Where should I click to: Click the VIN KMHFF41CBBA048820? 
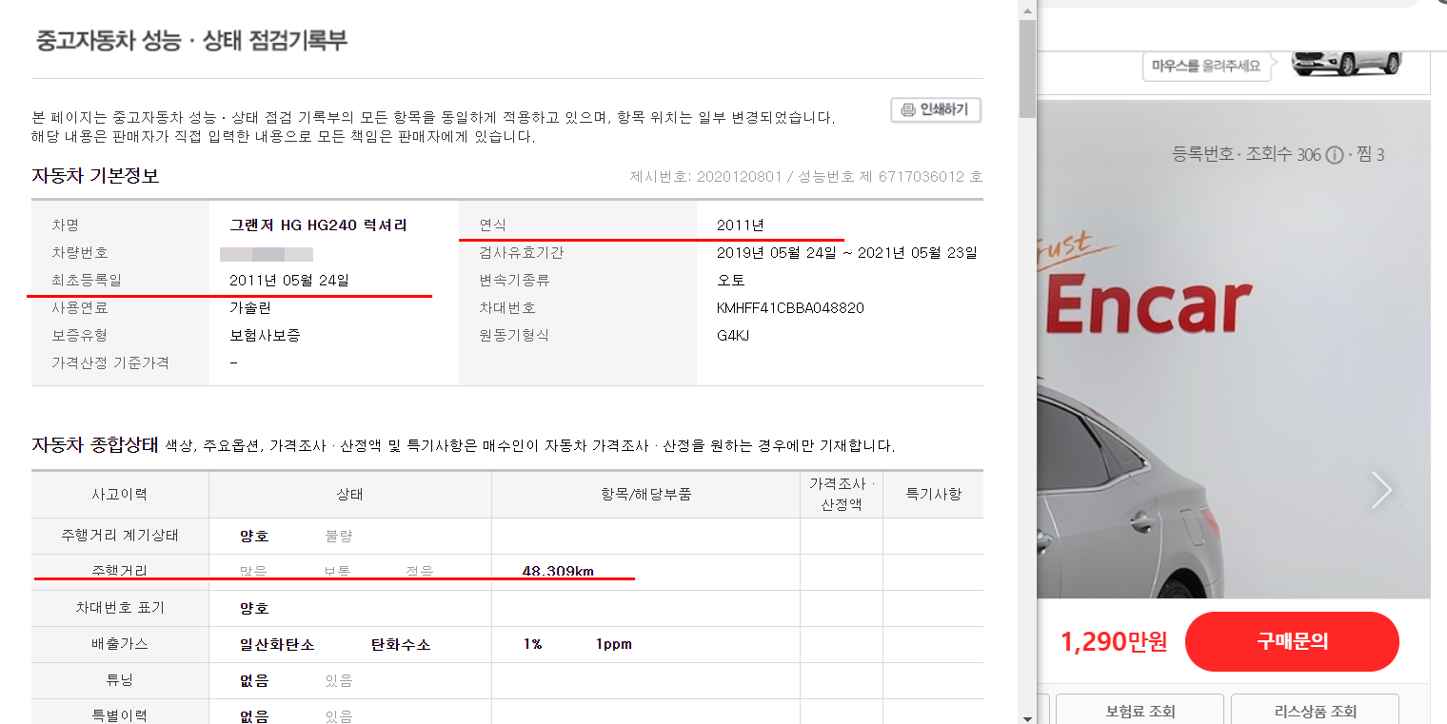(790, 308)
